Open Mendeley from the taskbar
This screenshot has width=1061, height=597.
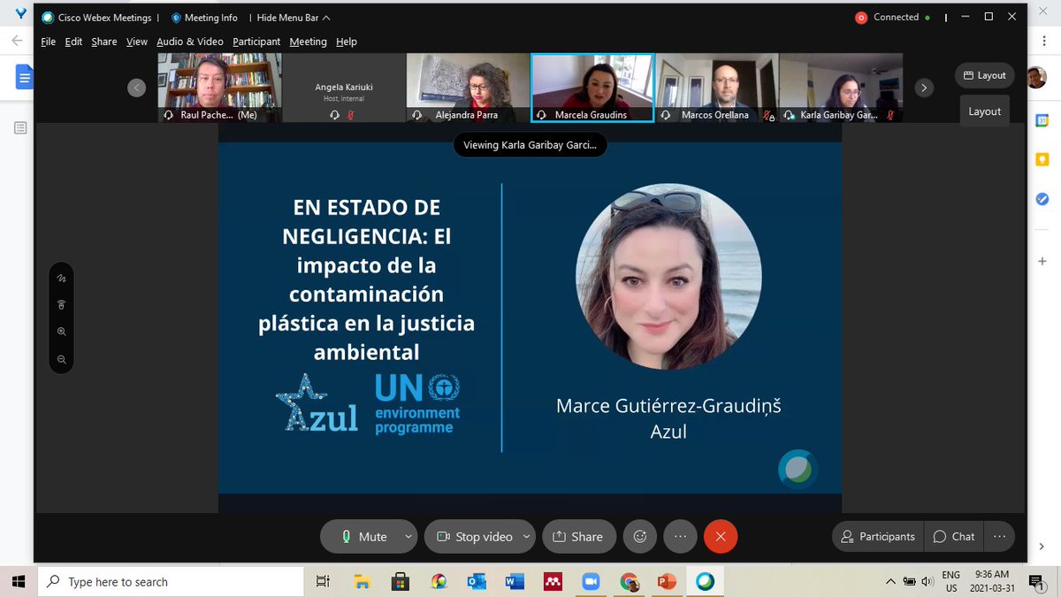553,581
